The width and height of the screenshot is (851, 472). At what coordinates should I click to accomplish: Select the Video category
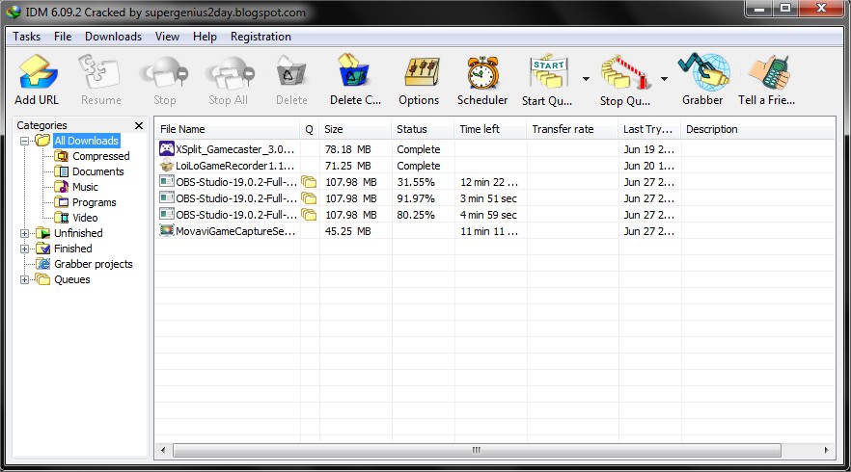85,218
